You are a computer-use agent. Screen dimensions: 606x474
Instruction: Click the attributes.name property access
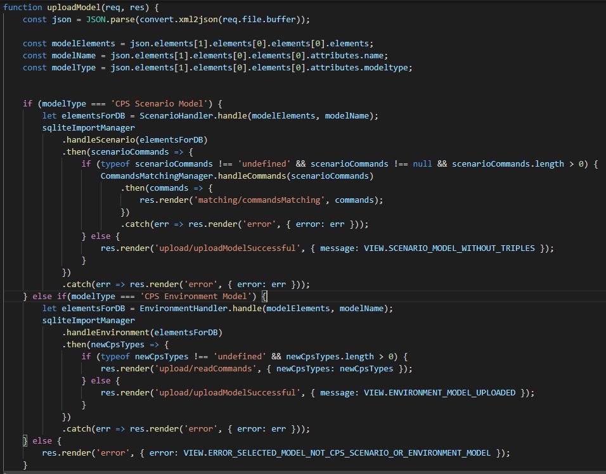click(x=347, y=55)
